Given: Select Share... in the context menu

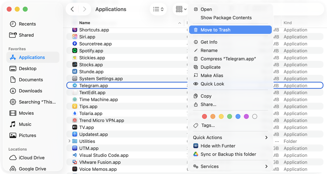Looking at the screenshot, I should [230, 104].
